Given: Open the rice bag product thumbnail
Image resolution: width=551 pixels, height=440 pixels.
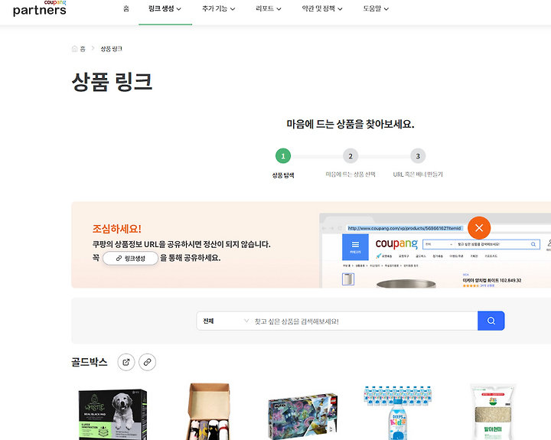Looking at the screenshot, I should 493,412.
